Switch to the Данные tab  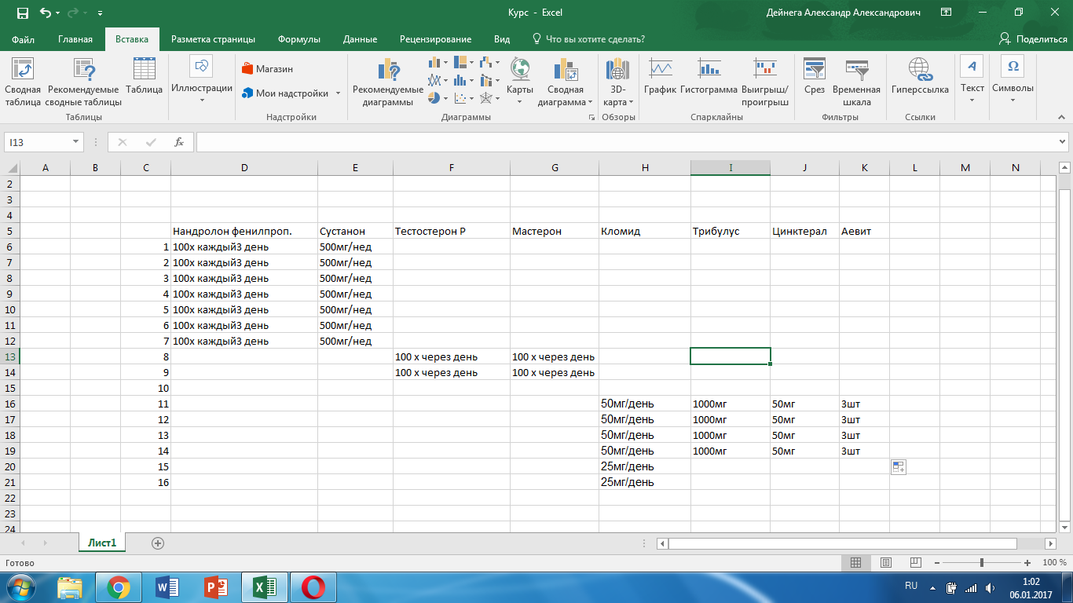point(360,39)
